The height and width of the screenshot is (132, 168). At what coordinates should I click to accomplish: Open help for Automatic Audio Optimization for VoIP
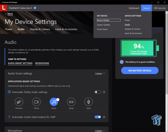click(x=104, y=117)
